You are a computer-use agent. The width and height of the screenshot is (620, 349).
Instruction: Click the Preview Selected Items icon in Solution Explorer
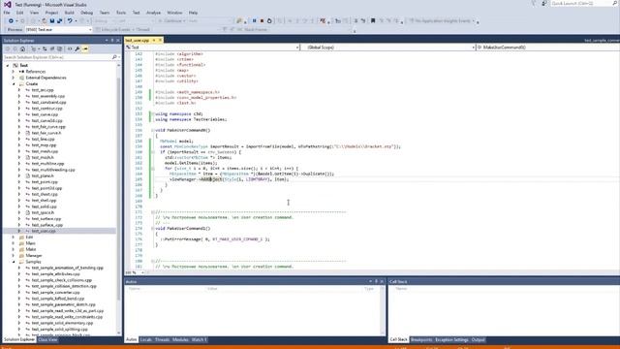[85, 49]
